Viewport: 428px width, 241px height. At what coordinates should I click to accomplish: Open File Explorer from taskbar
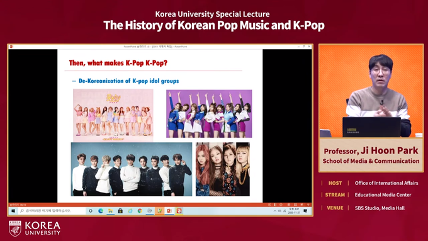tap(110, 211)
